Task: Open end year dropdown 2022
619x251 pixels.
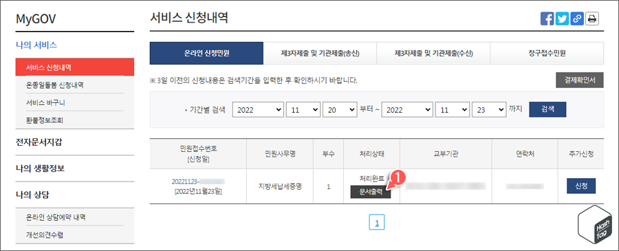Action: pyautogui.click(x=407, y=110)
